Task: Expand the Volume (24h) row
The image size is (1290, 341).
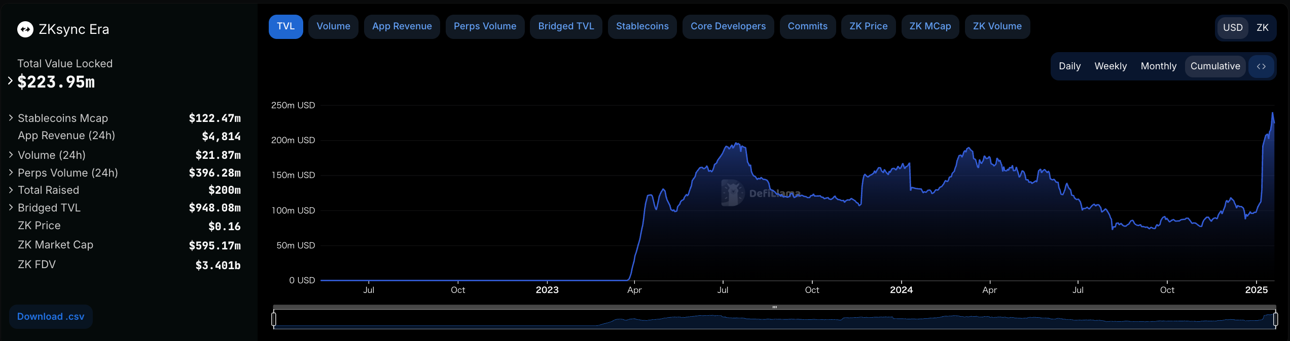Action: point(11,155)
